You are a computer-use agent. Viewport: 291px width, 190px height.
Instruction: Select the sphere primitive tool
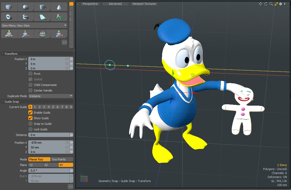click(x=26, y=7)
